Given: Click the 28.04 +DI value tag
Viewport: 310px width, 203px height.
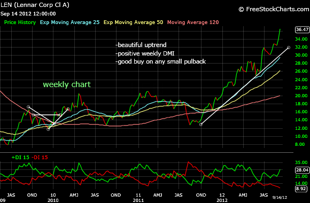Looking at the screenshot, I should [302, 170].
